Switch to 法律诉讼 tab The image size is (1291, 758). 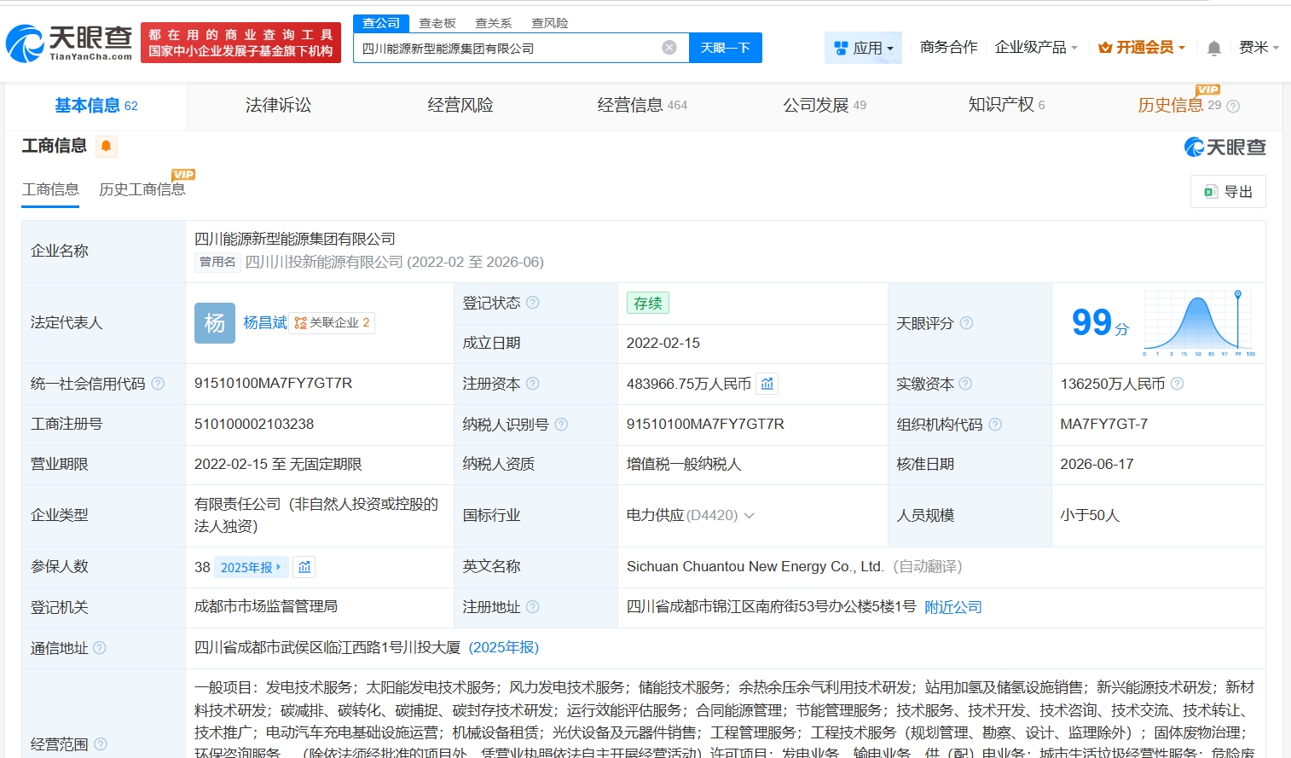point(278,106)
